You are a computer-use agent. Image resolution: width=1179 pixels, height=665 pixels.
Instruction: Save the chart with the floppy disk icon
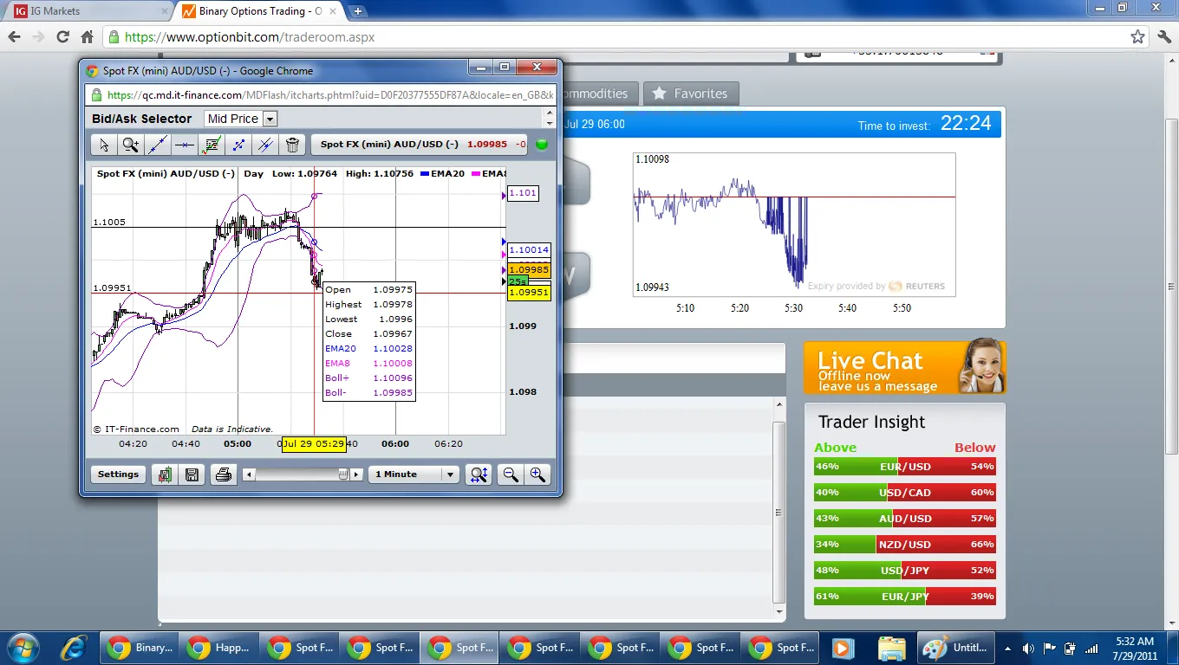pyautogui.click(x=192, y=475)
